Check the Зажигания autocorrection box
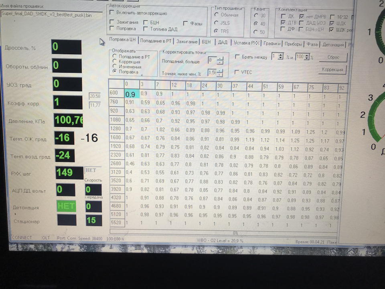 (x=112, y=22)
